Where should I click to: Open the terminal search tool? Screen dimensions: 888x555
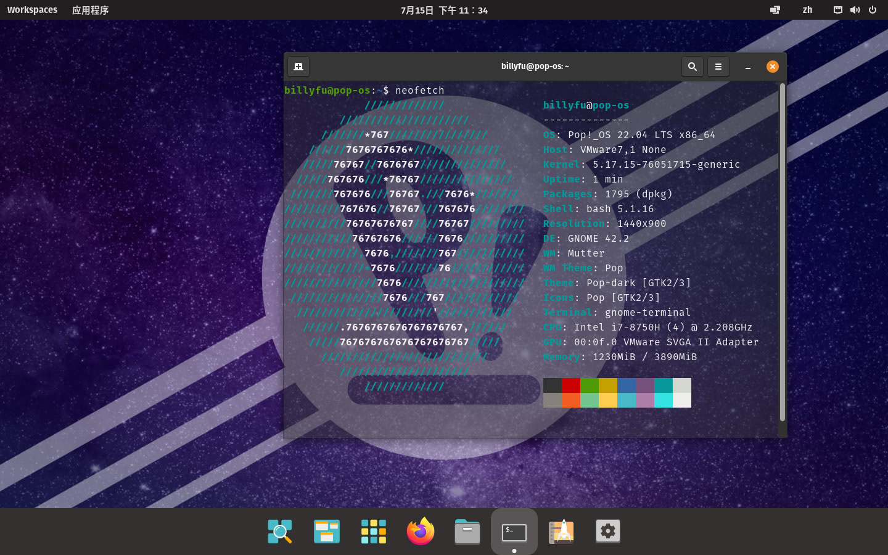coord(693,67)
